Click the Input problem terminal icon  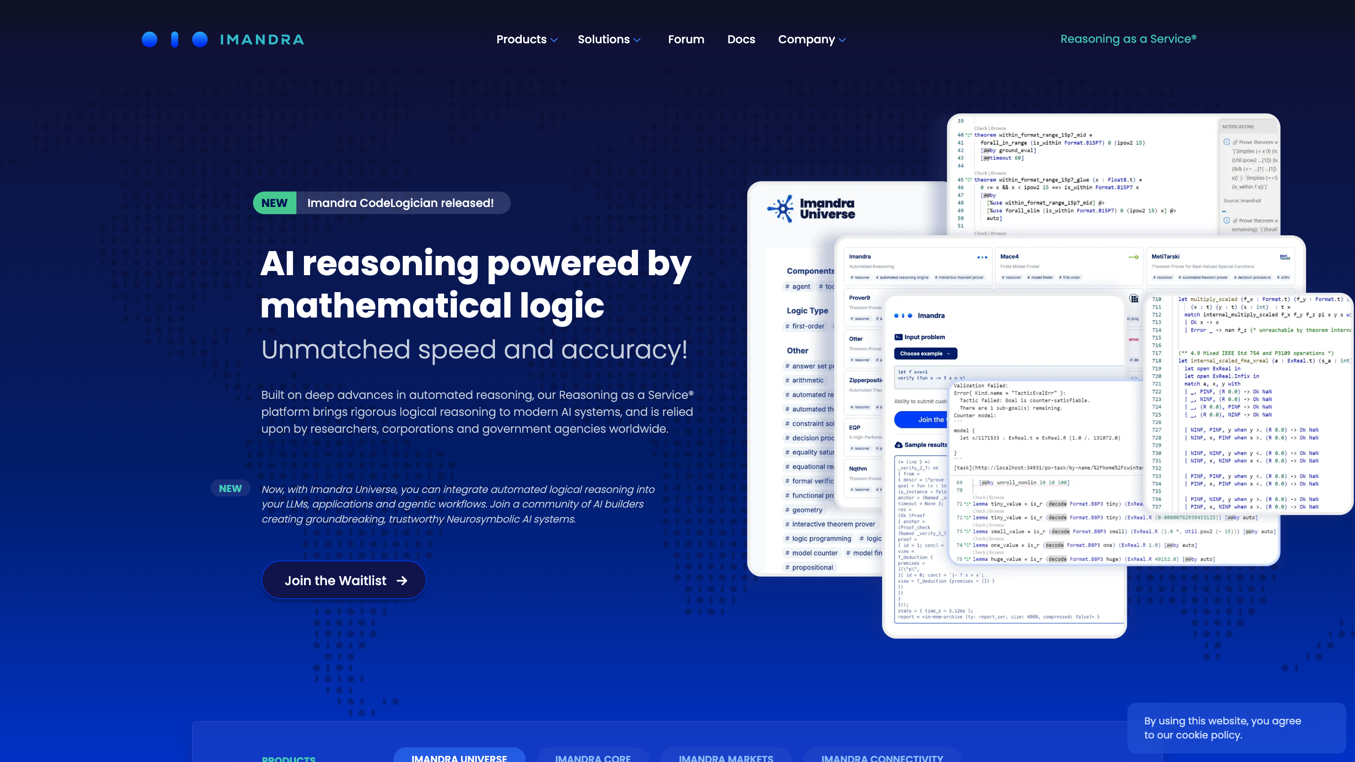click(x=899, y=337)
